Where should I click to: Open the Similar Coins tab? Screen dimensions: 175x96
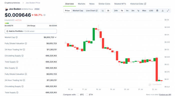pos(104,4)
